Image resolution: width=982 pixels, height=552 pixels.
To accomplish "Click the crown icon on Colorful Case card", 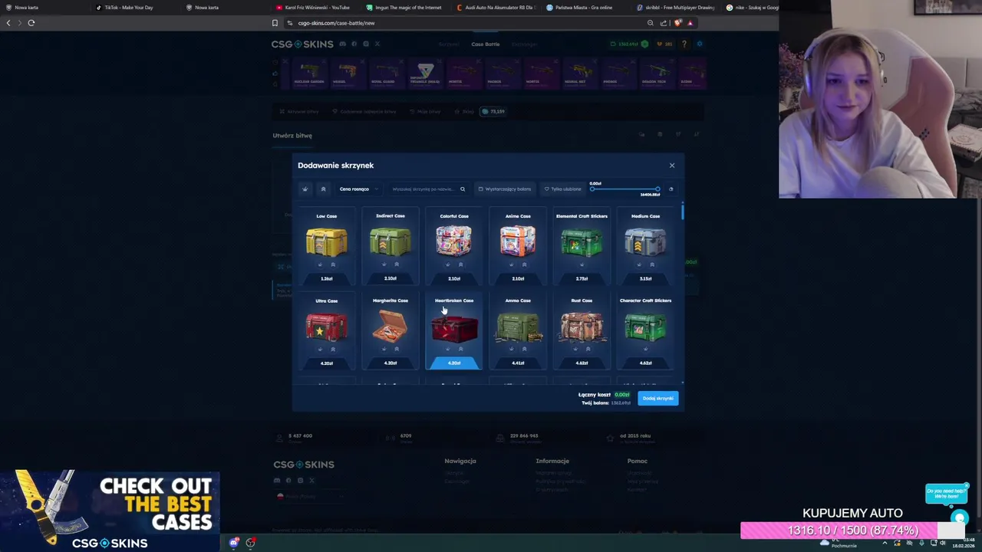I will pyautogui.click(x=447, y=264).
